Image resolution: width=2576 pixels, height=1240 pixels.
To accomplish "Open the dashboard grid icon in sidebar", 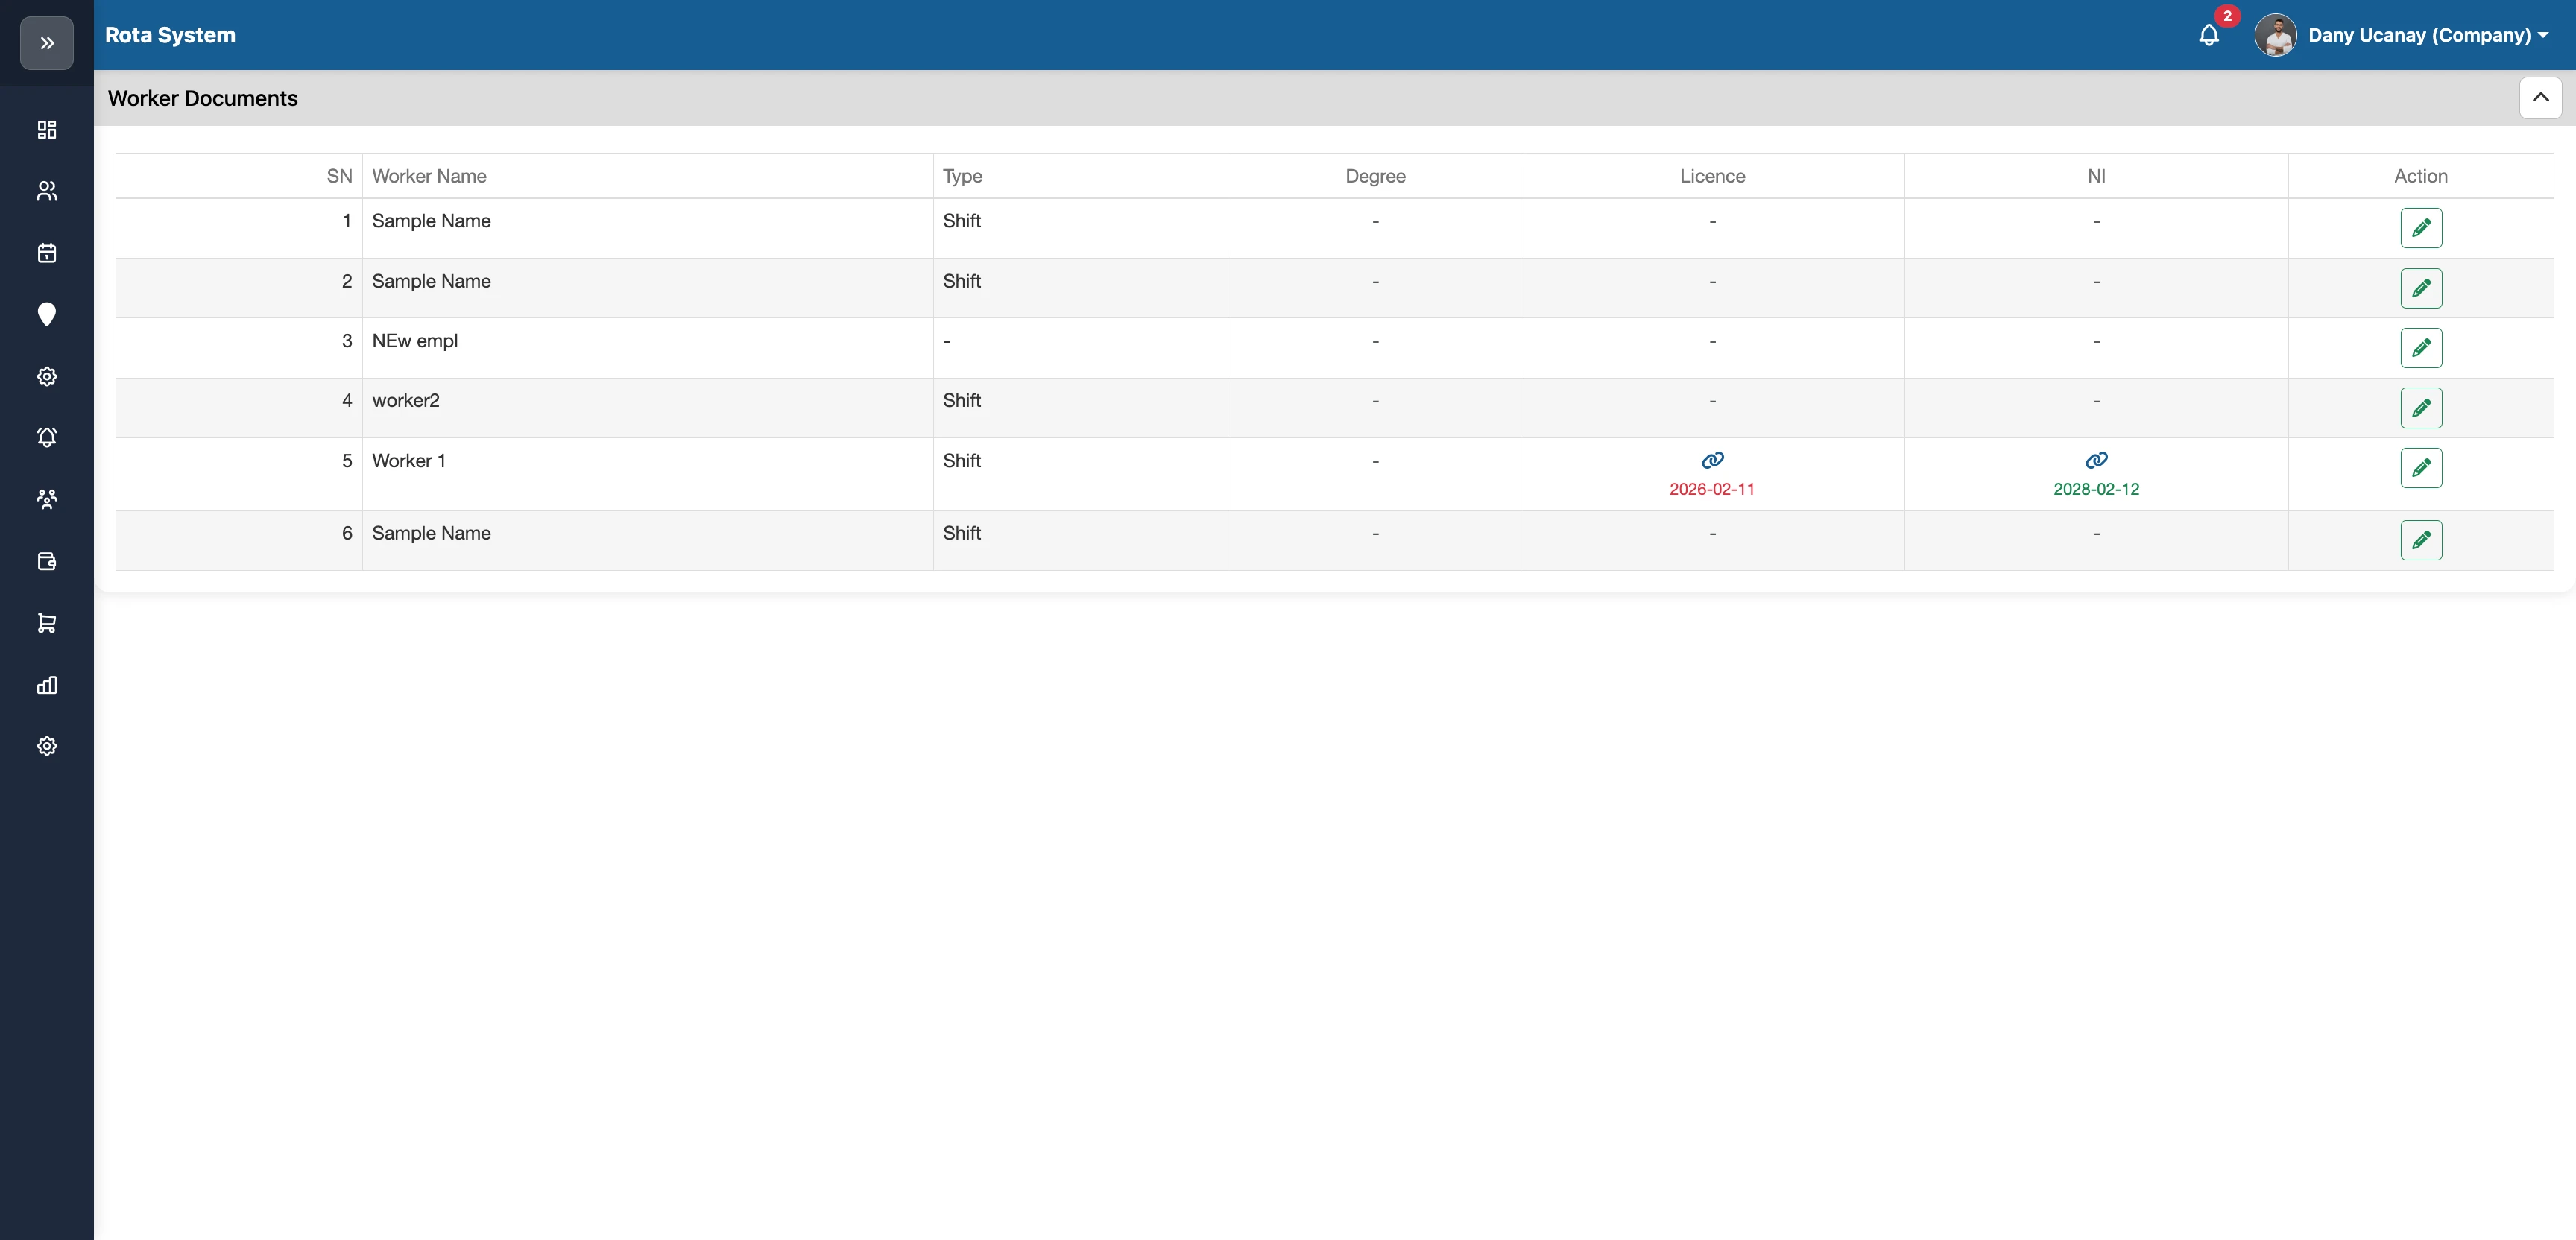I will (47, 130).
